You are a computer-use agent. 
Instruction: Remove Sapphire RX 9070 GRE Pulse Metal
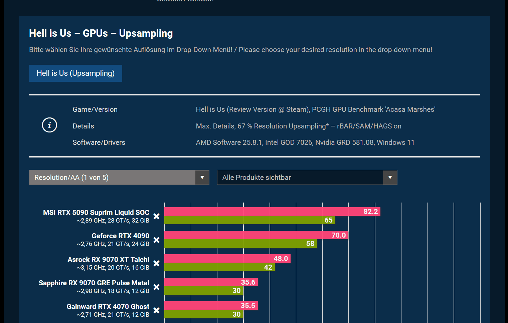point(156,287)
